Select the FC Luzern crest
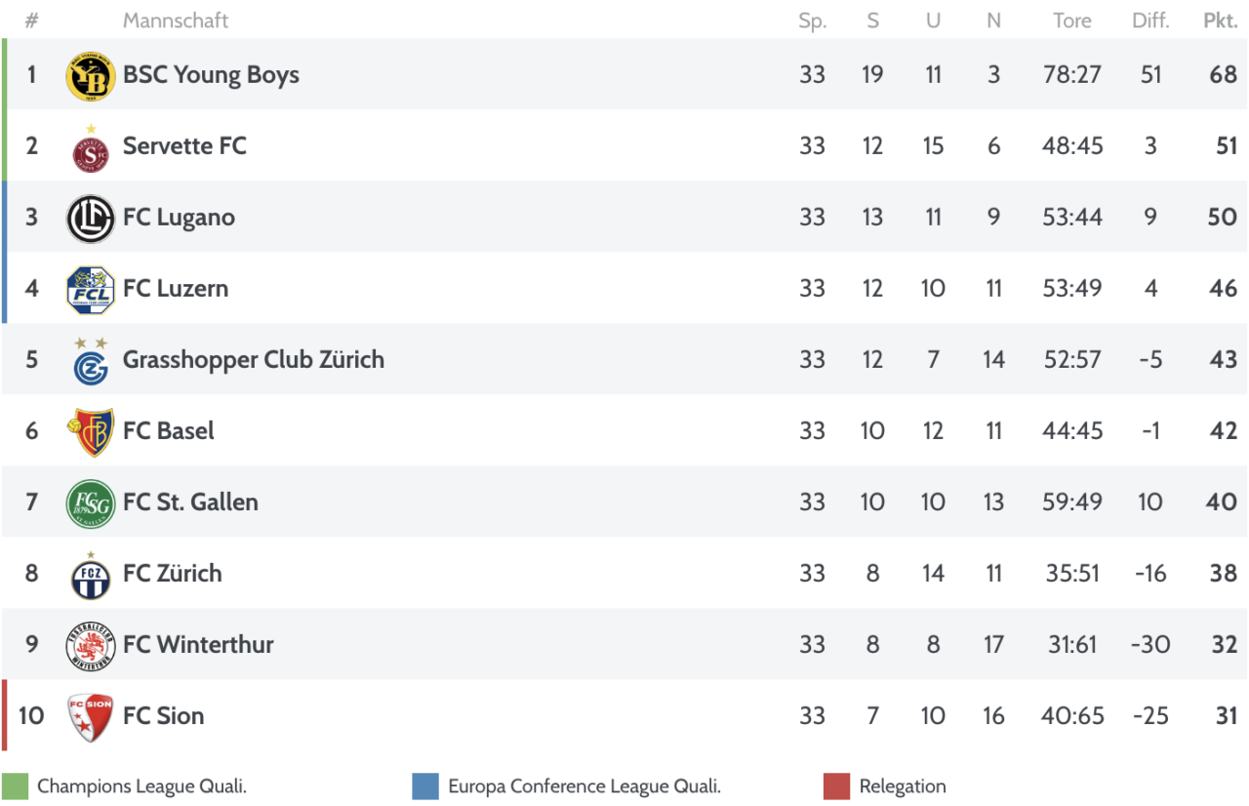 91,290
